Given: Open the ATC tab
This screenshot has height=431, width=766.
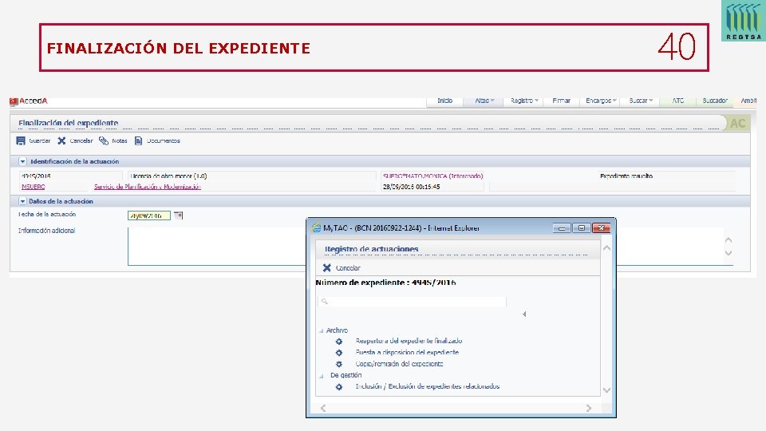Looking at the screenshot, I should [x=678, y=101].
